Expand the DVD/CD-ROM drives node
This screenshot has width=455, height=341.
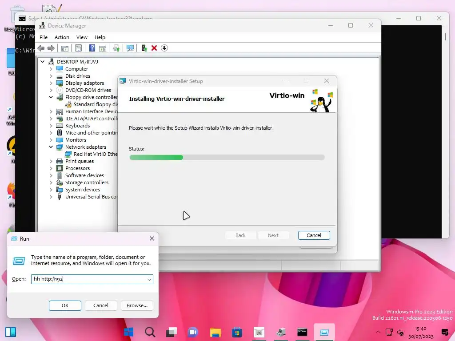point(51,90)
